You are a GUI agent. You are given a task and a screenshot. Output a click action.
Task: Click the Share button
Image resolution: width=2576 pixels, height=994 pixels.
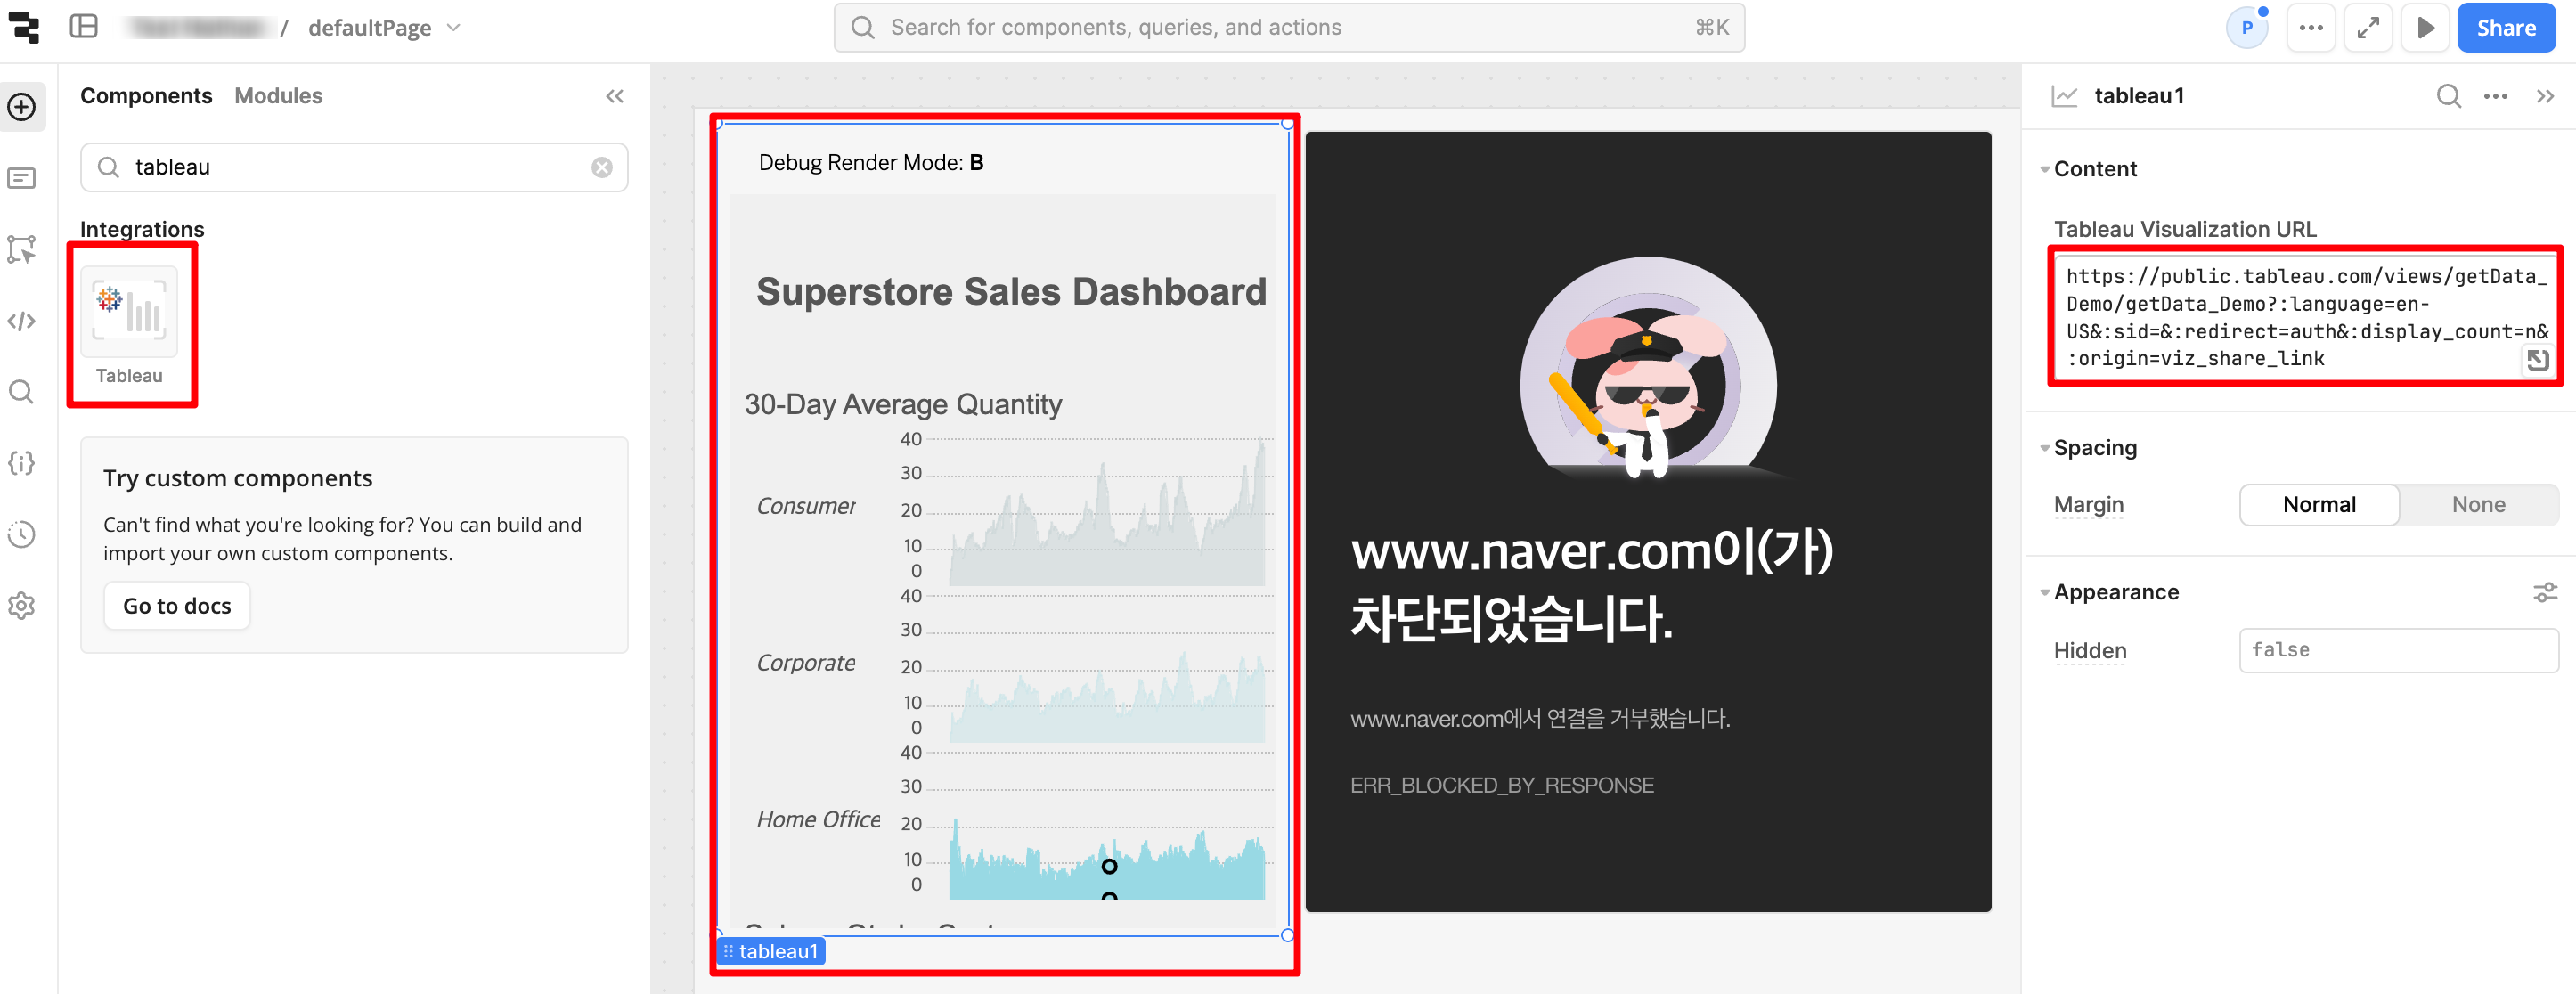(2506, 28)
